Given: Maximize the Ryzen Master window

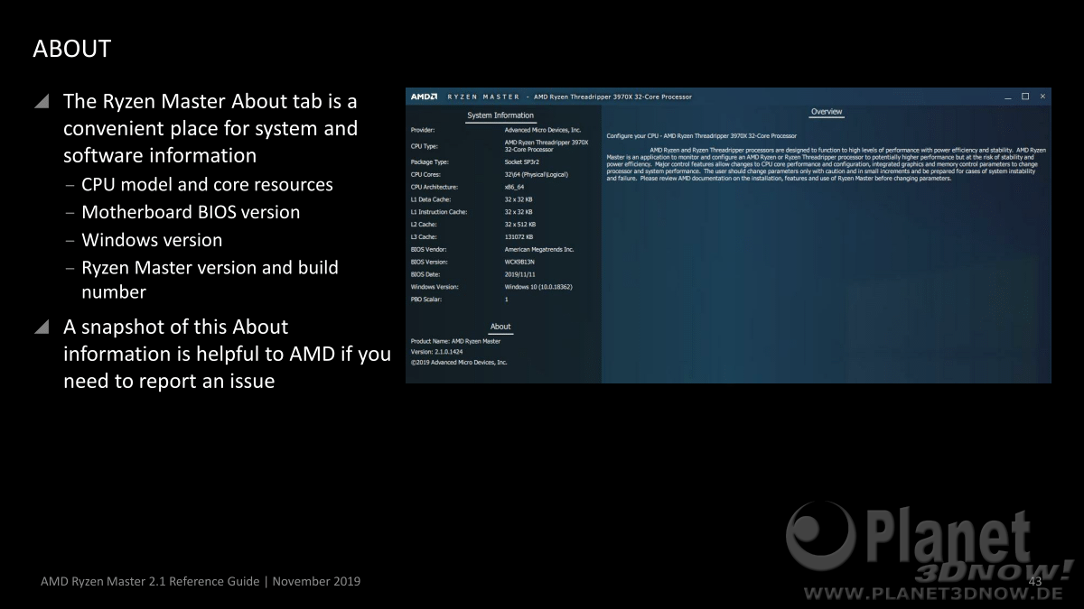Looking at the screenshot, I should [1025, 97].
